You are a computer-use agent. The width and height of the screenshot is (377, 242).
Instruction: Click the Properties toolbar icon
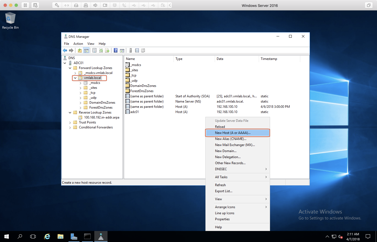coord(94,50)
